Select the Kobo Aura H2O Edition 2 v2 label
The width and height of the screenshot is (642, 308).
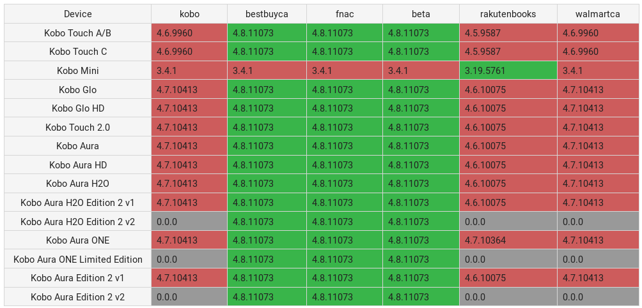(x=78, y=222)
